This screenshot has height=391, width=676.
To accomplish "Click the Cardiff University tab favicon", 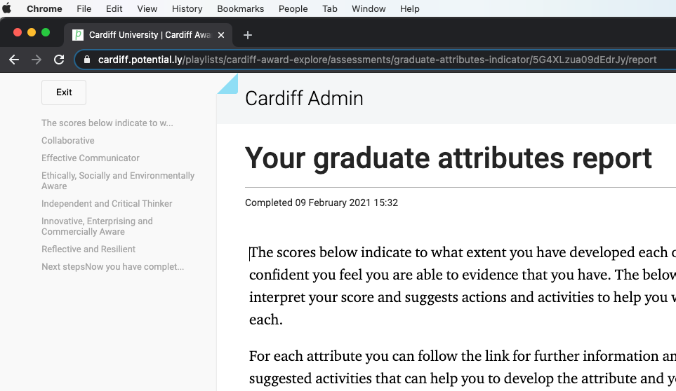I will (78, 35).
